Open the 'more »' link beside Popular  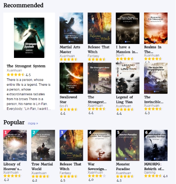click(x=33, y=124)
